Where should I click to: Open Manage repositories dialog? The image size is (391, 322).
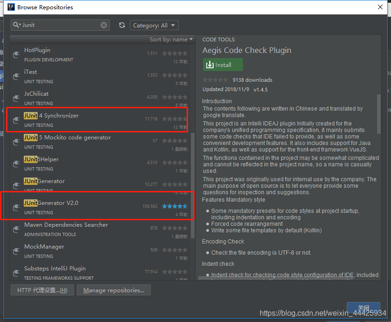coord(114,290)
